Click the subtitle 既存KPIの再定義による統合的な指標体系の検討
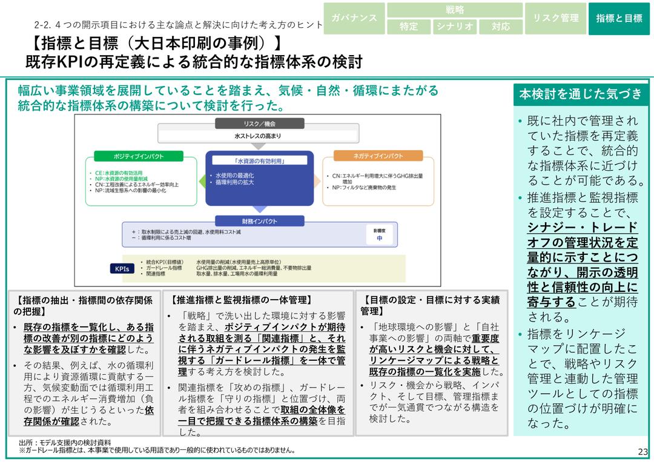 click(x=194, y=62)
